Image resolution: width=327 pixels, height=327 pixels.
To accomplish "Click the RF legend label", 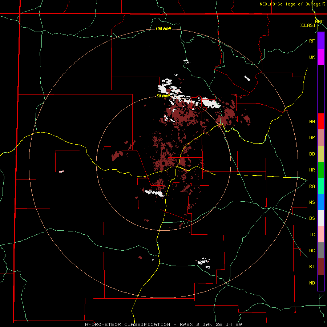I will click(312, 41).
